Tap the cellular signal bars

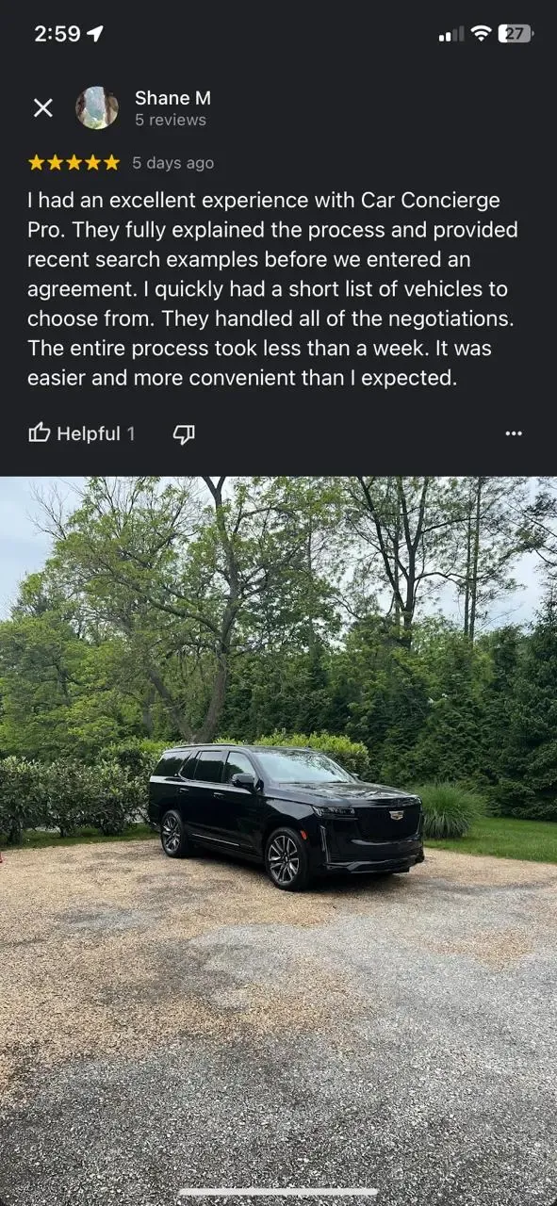point(451,35)
